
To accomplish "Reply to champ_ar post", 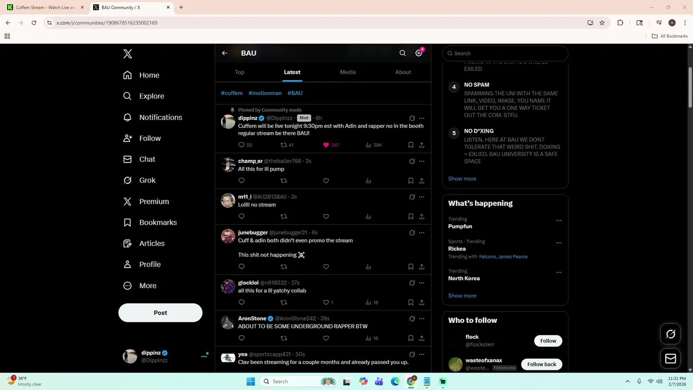I will 241,180.
